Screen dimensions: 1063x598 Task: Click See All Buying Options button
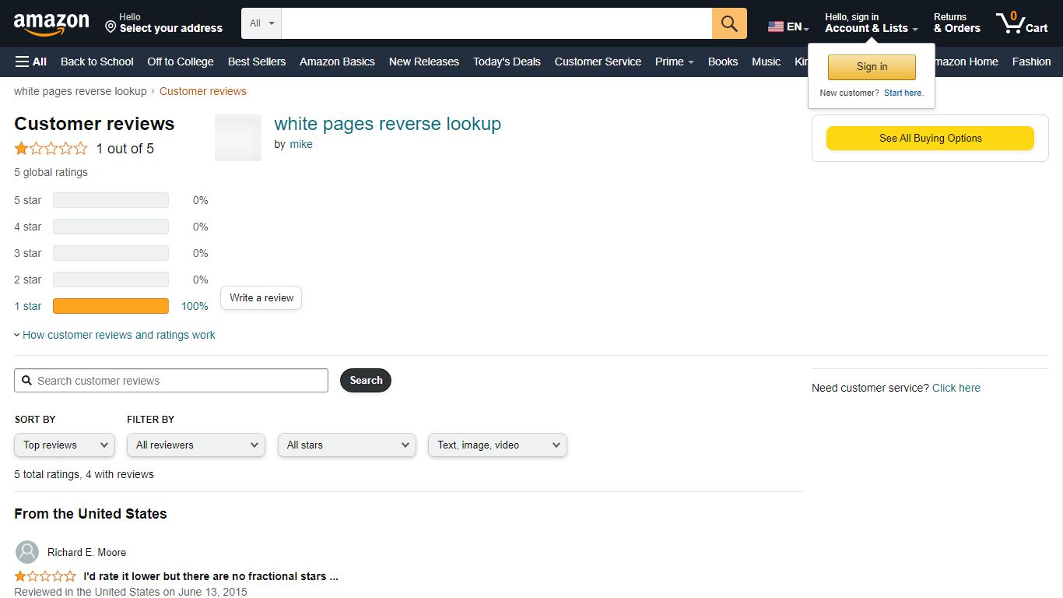930,138
